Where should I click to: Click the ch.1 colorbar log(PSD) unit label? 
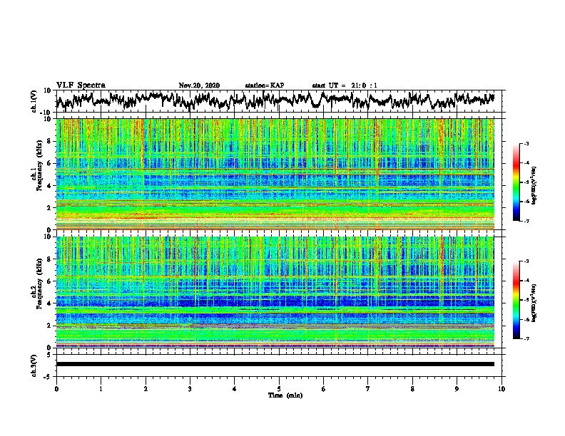(x=534, y=186)
